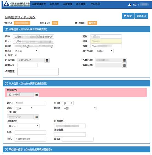Open the calendar picker for 内审日期
This screenshot has height=155, width=152.
click(47, 60)
